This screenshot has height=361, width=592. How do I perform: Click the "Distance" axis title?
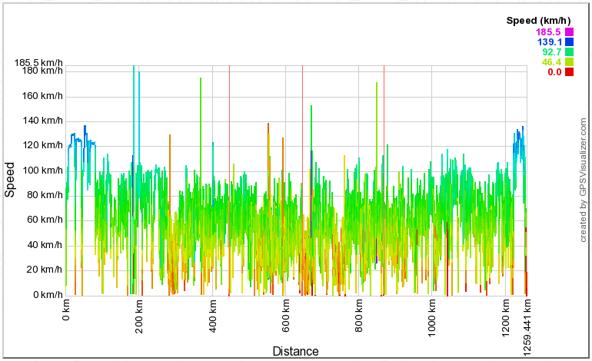click(295, 352)
